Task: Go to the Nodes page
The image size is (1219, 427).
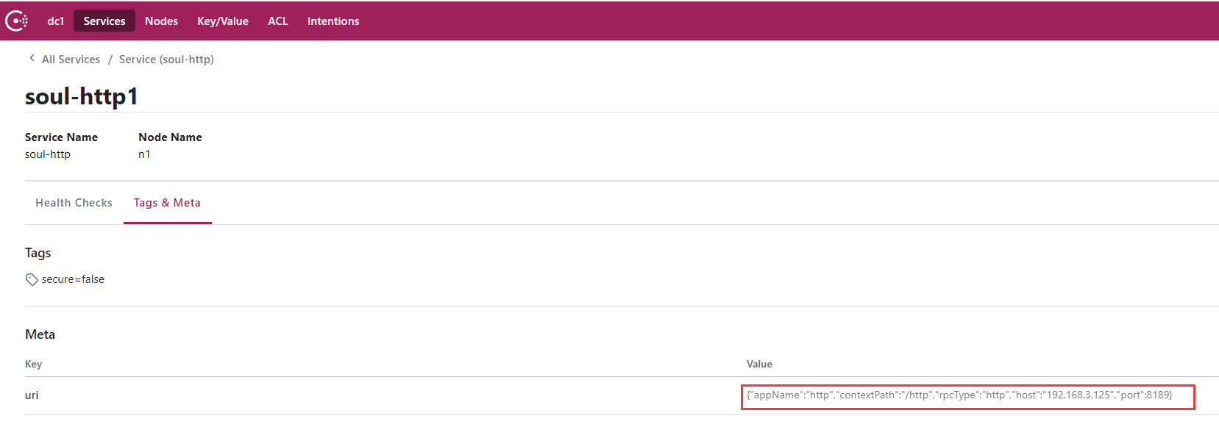Action: (161, 21)
